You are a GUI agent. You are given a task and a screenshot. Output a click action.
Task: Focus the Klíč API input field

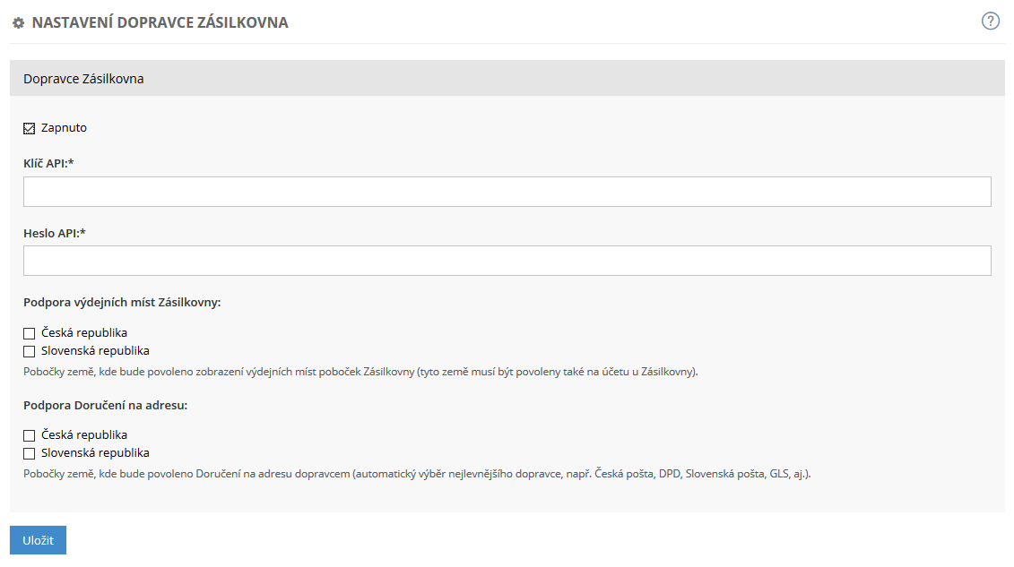tap(507, 192)
